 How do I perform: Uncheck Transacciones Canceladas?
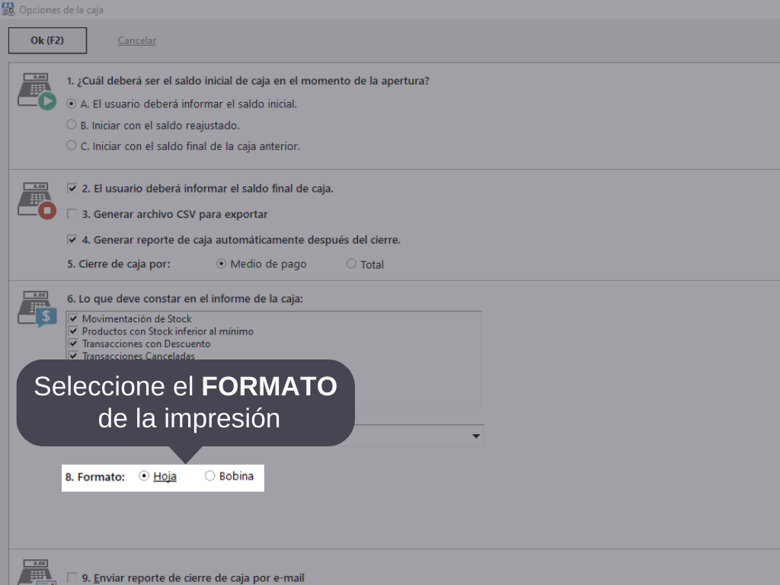pos(73,356)
